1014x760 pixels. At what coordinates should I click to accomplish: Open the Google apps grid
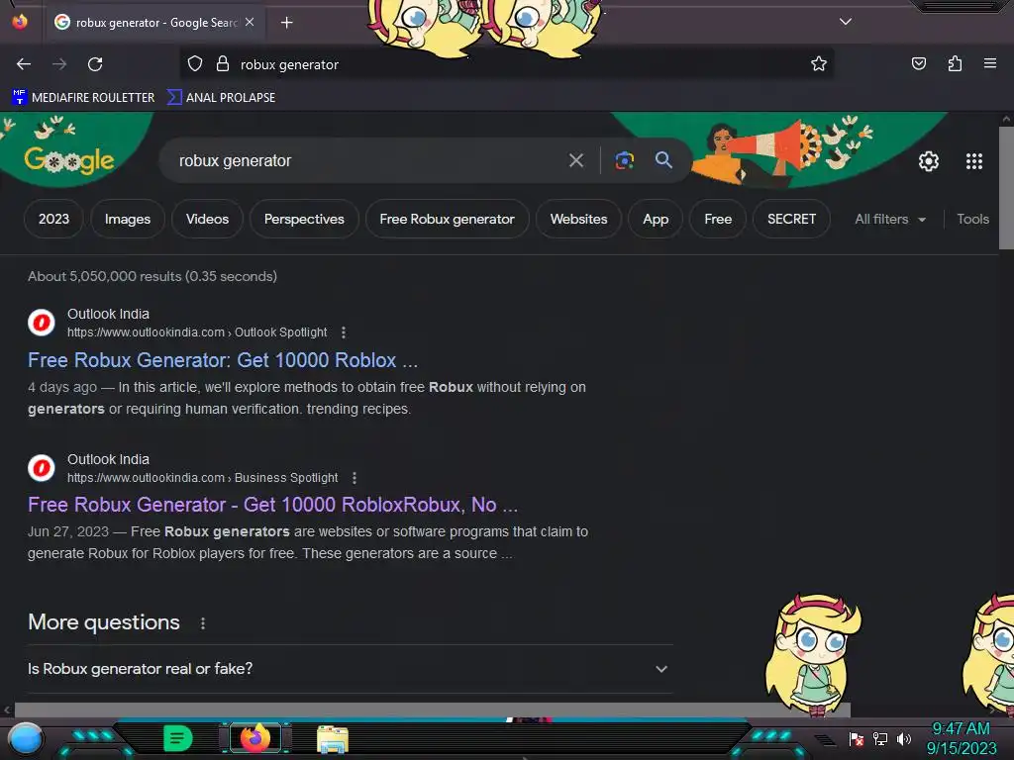tap(974, 161)
